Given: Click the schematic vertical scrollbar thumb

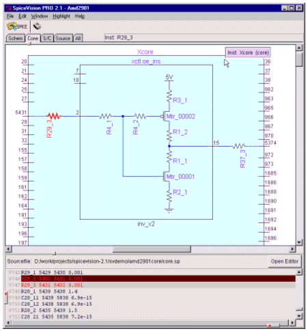Looking at the screenshot, I should (299, 59).
